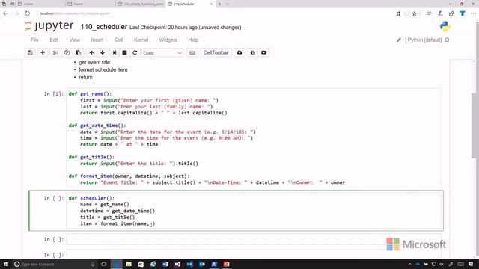This screenshot has height=269, width=479.
Task: Switch to the 110_scheduler browser tab
Action: click(190, 4)
